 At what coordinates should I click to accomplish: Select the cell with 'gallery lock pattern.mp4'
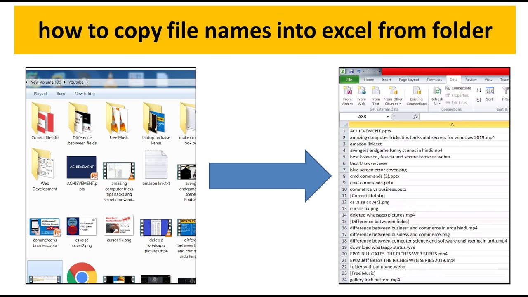(x=429, y=280)
